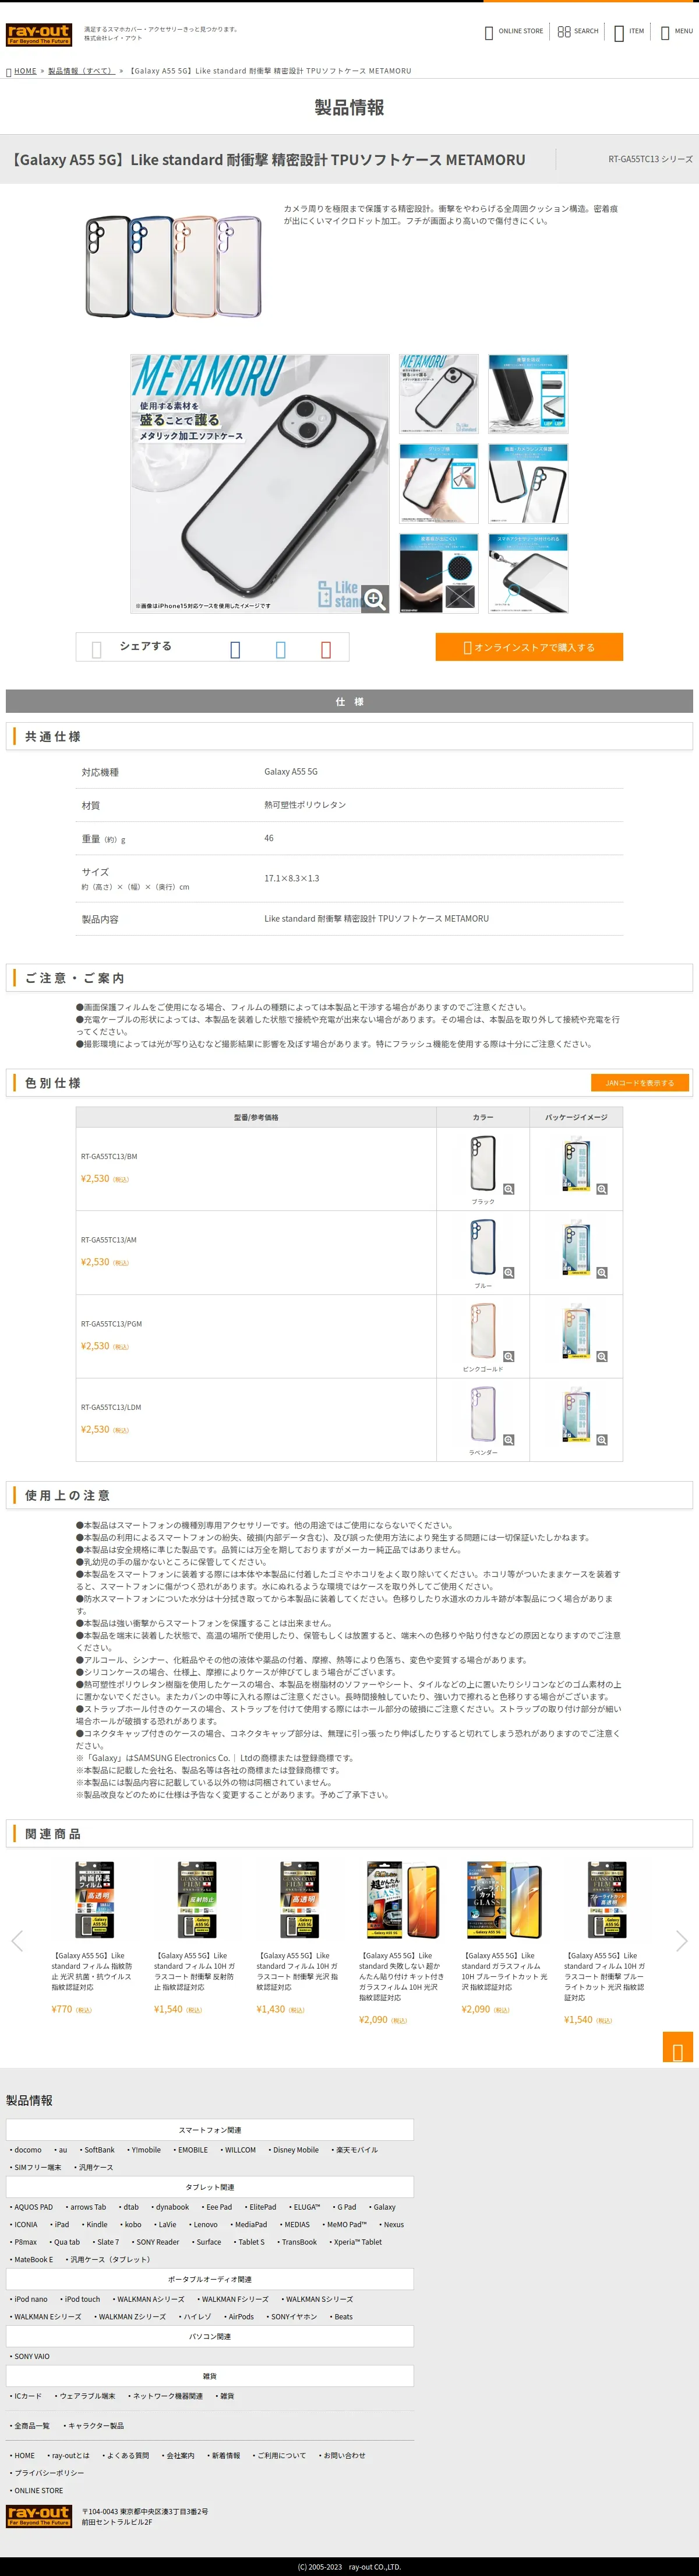The image size is (699, 2576).
Task: Click the lavender case color image
Action: [482, 1414]
